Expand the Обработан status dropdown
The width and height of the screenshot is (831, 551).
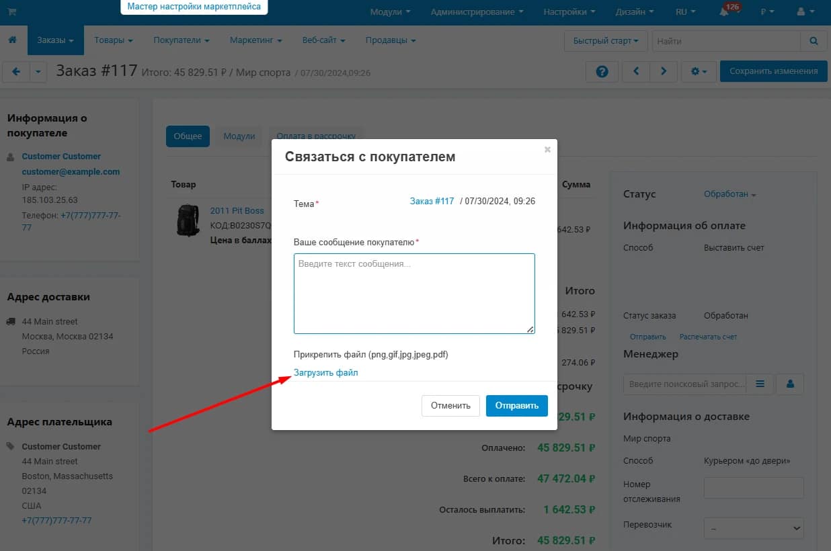pyautogui.click(x=729, y=194)
